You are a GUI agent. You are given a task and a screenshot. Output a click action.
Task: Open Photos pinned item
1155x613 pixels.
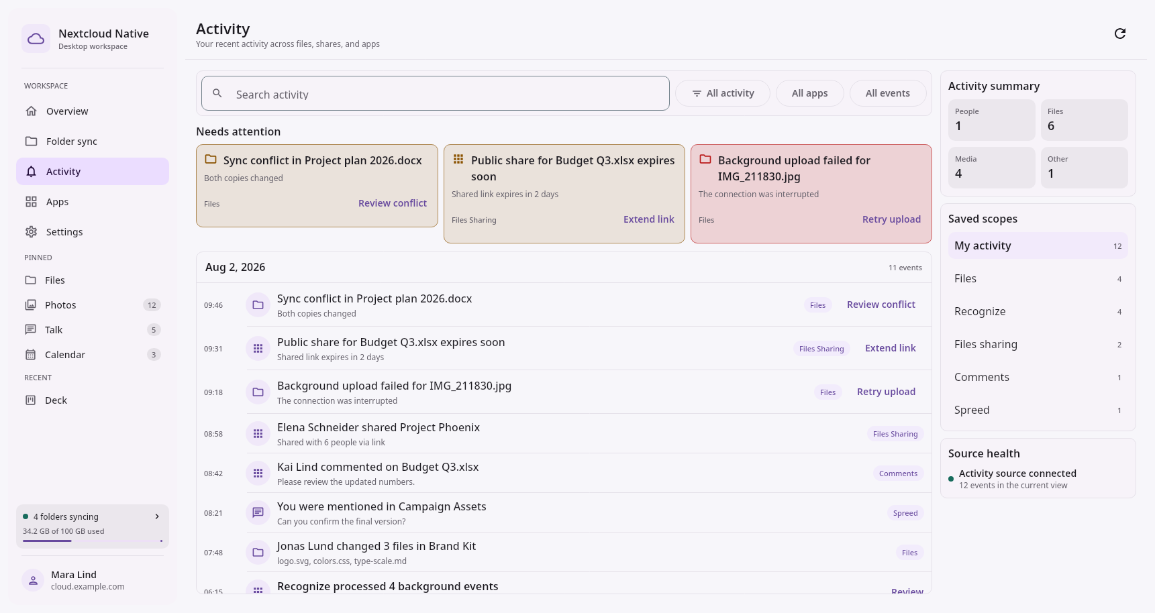click(93, 305)
